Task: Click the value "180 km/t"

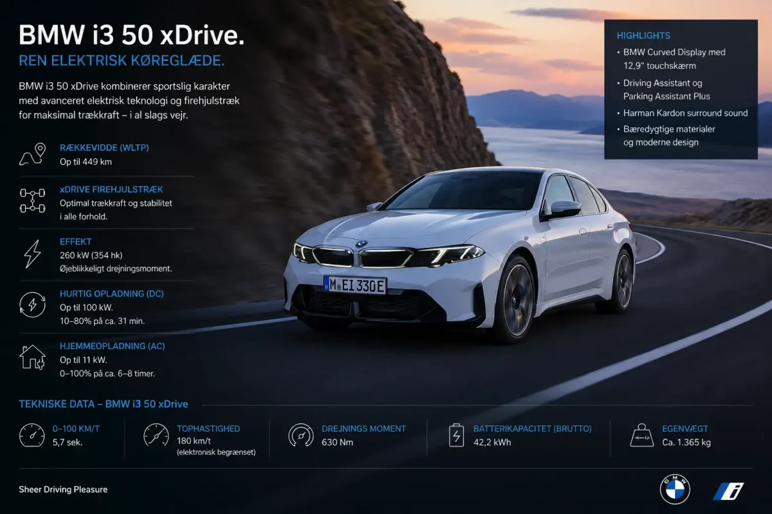Action: (194, 441)
